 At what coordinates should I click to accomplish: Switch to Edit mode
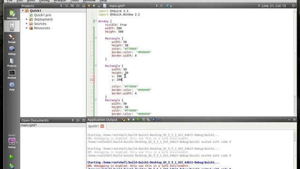pyautogui.click(x=12, y=26)
